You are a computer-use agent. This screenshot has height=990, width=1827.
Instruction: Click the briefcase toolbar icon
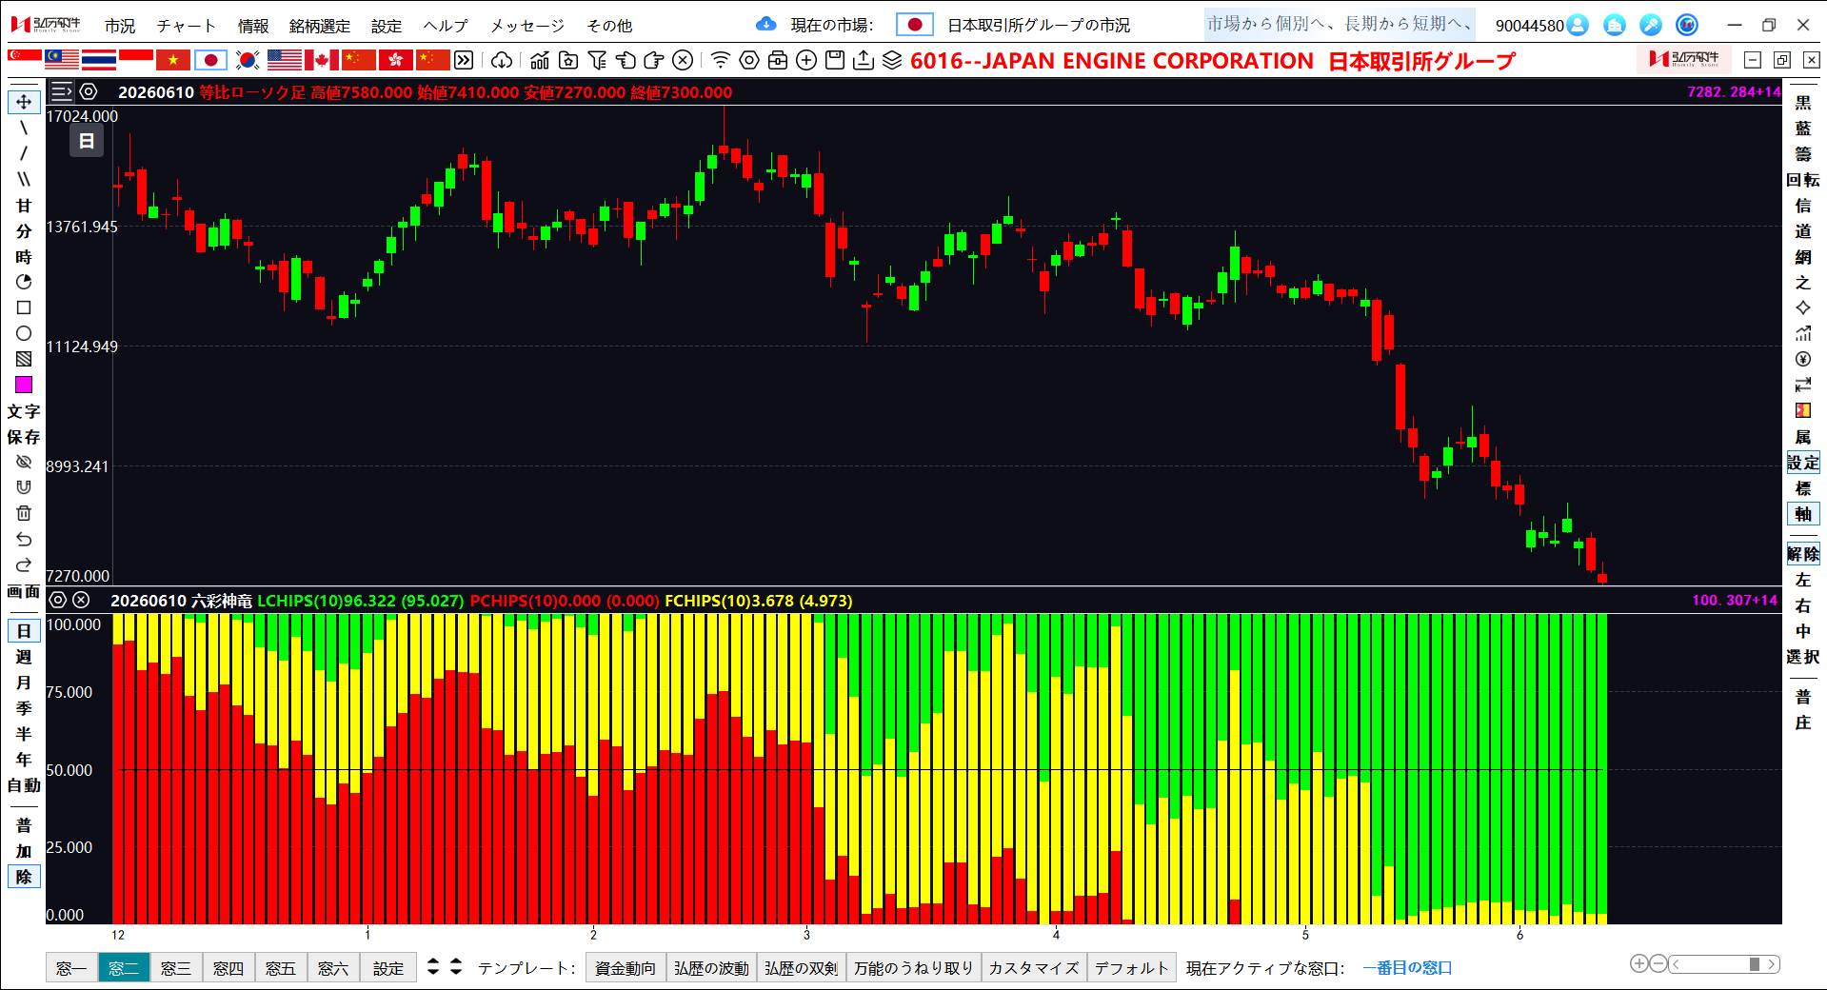click(778, 61)
